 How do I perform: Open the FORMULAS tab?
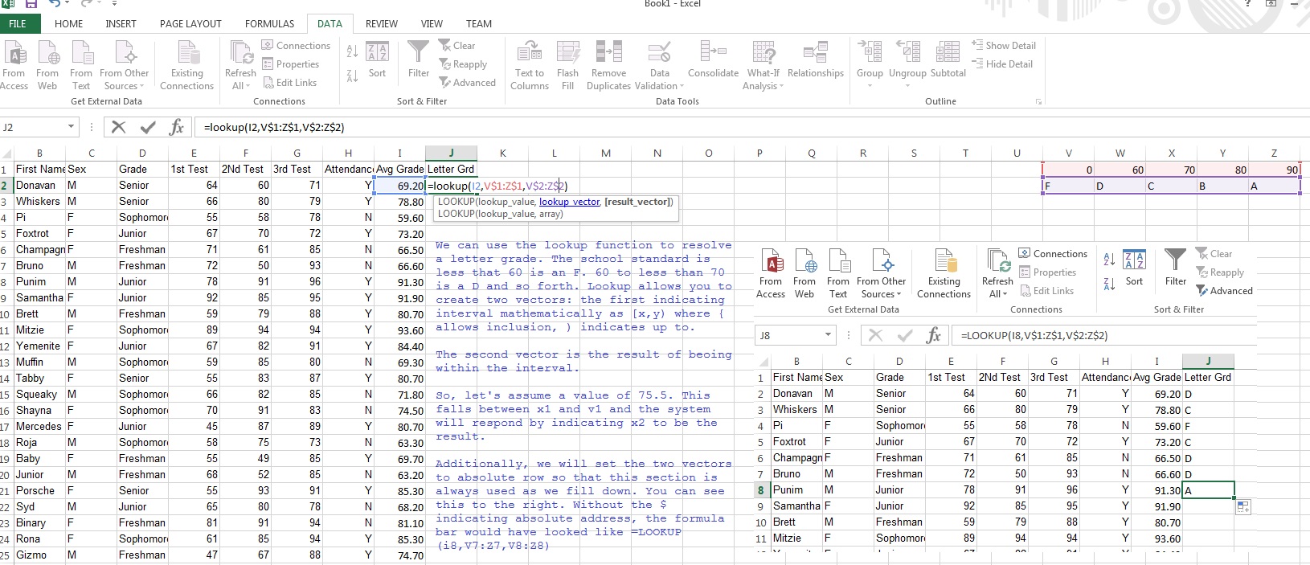tap(269, 24)
